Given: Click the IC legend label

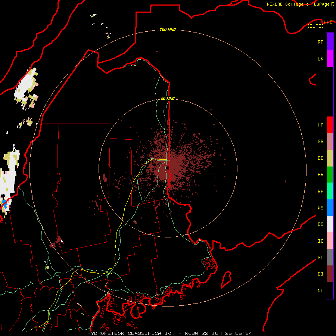Looking at the screenshot, I should 320,241.
